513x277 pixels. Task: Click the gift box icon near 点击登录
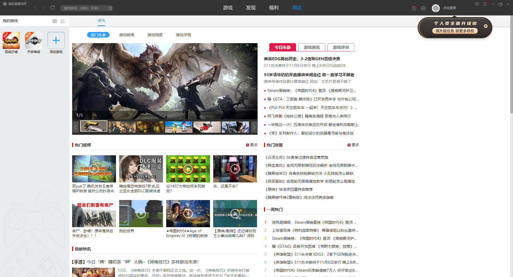pyautogui.click(x=423, y=8)
